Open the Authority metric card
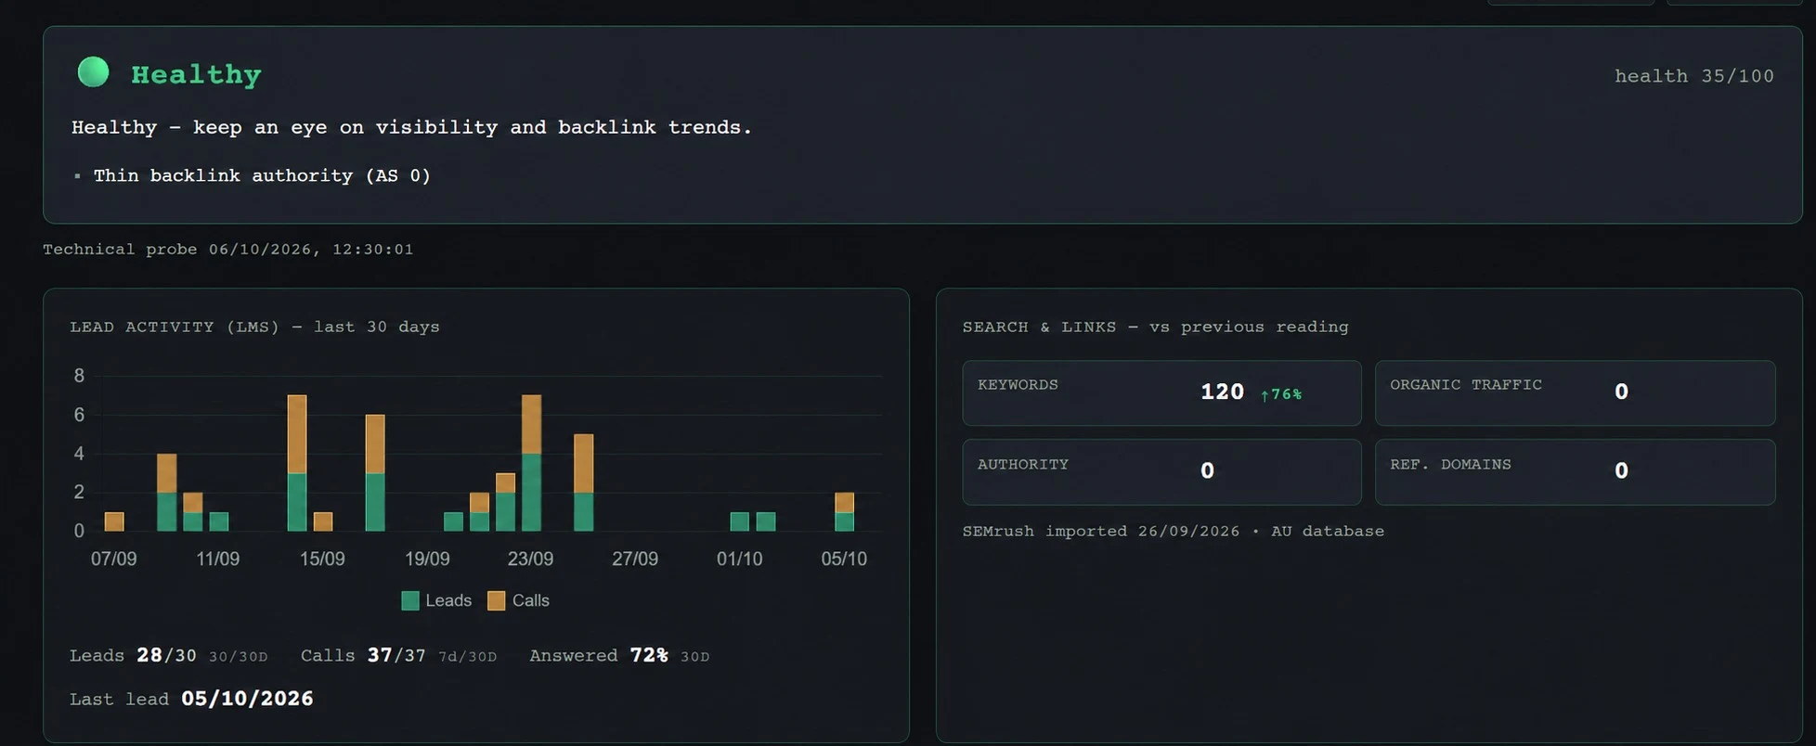The width and height of the screenshot is (1816, 746). coord(1161,471)
